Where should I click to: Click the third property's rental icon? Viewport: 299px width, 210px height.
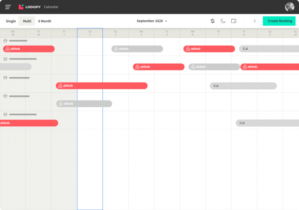point(5,77)
